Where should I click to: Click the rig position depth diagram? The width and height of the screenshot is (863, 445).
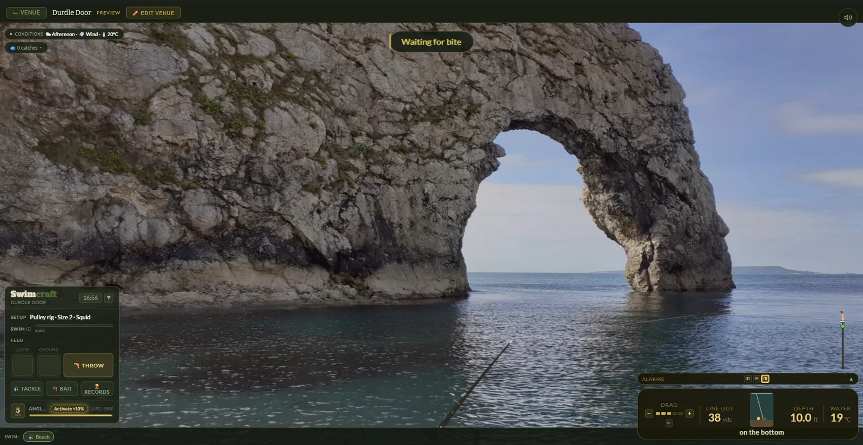[x=761, y=409]
